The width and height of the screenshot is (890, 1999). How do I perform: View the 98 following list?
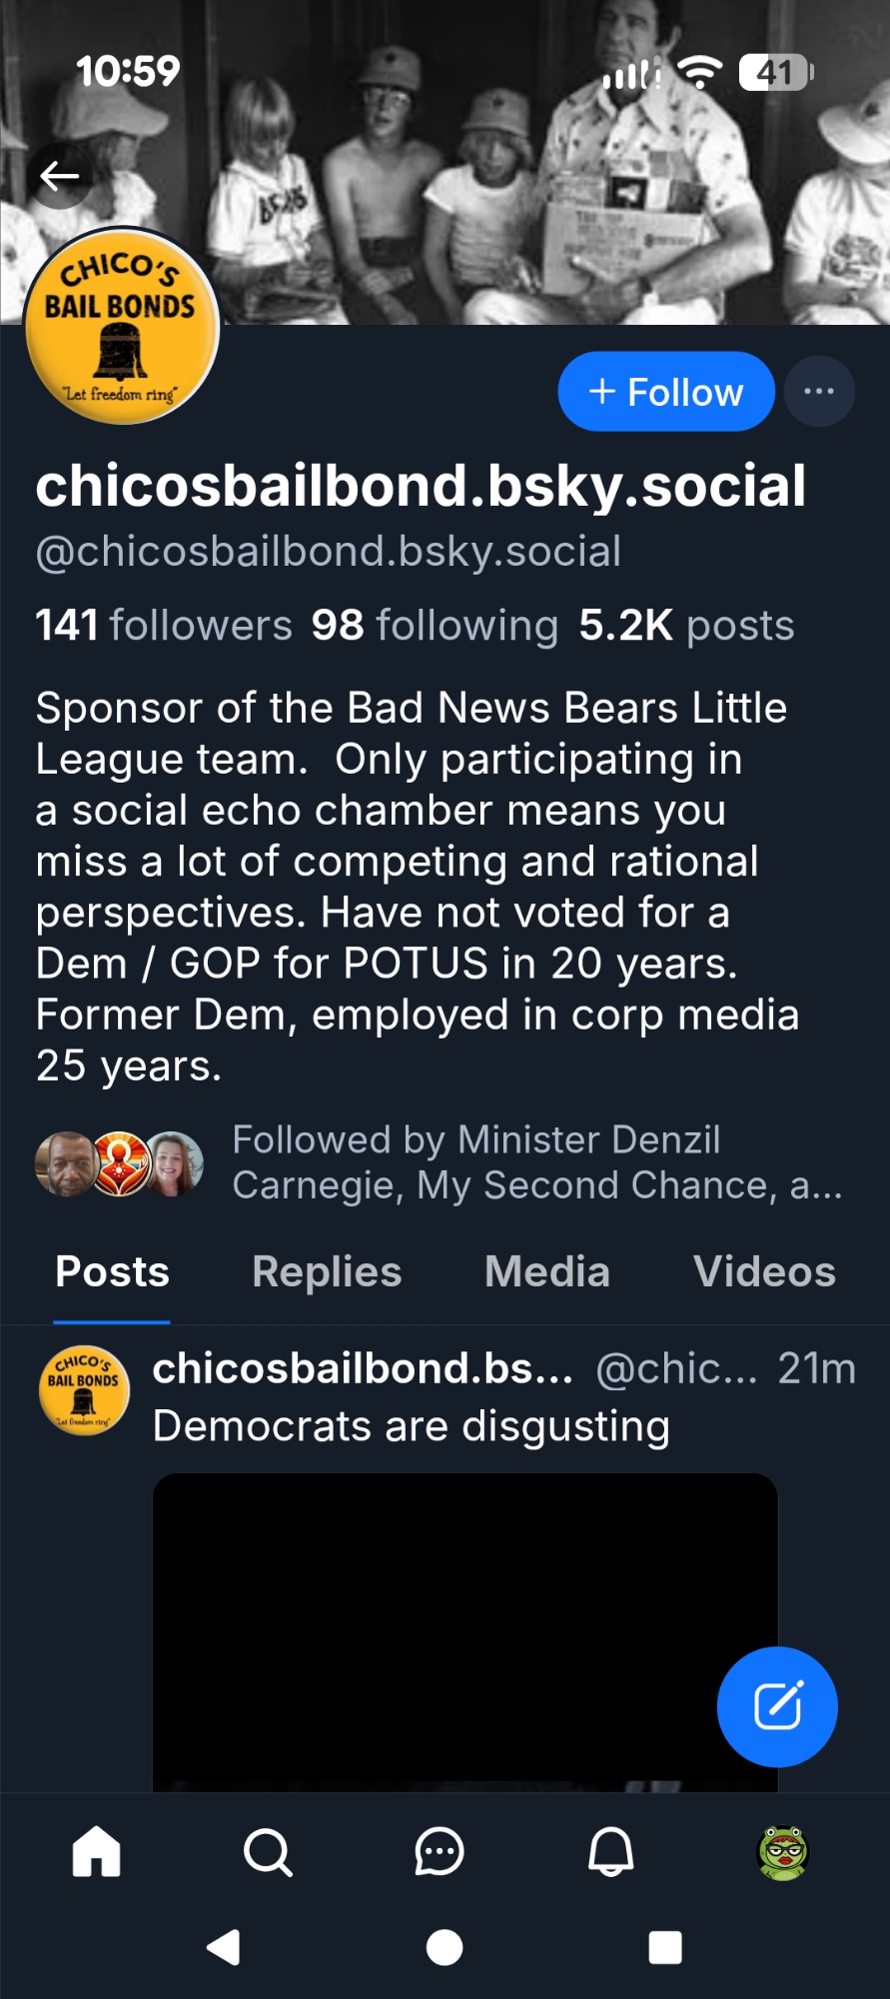pos(435,626)
